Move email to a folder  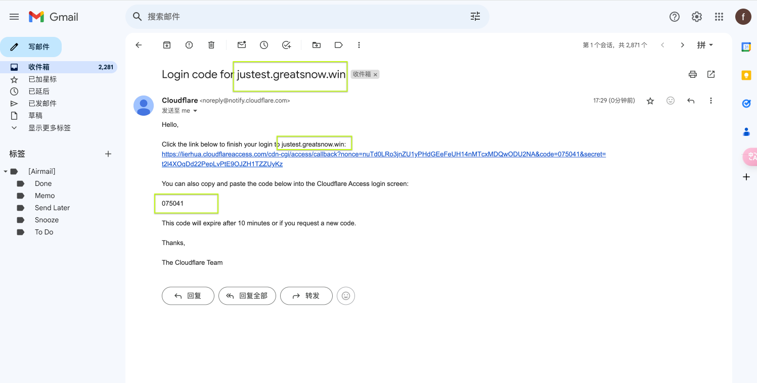(317, 45)
